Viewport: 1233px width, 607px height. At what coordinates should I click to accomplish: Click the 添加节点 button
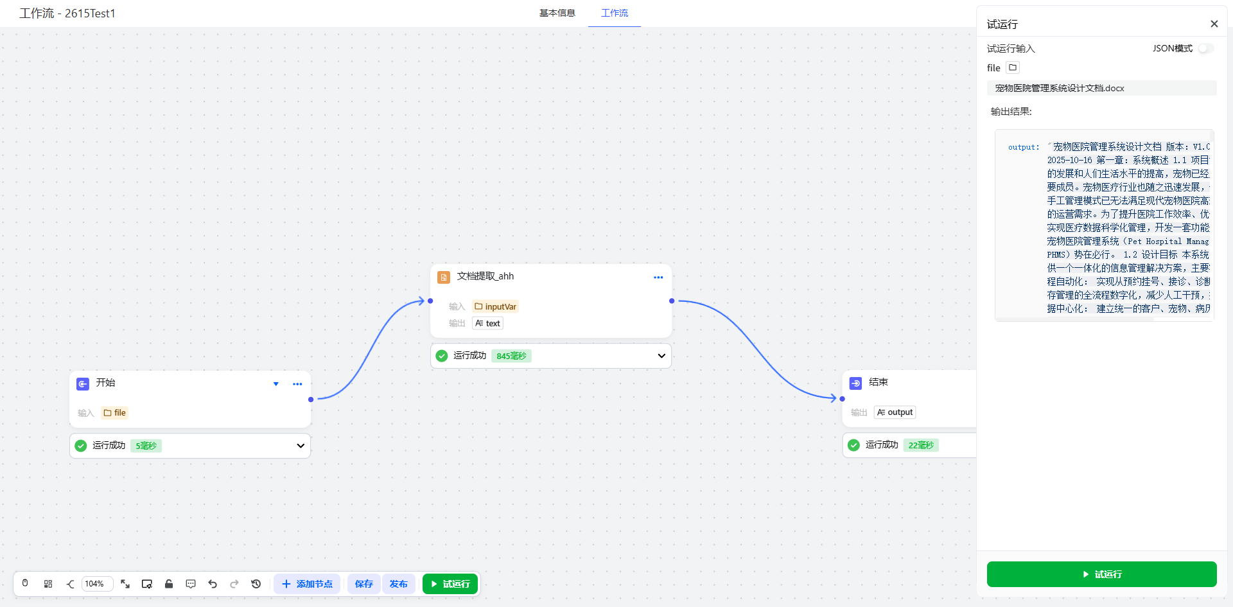[x=308, y=584]
